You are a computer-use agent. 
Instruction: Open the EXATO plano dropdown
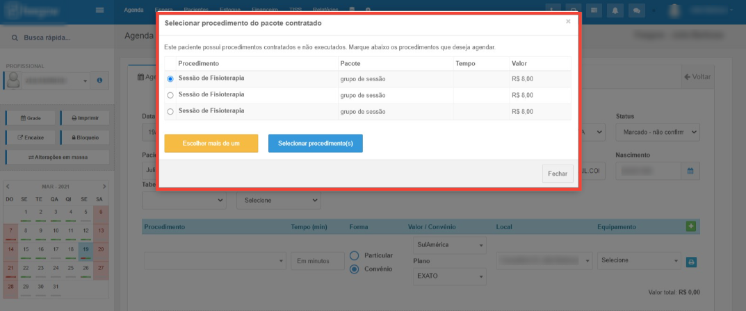[450, 276]
